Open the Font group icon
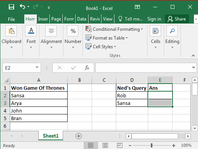The width and height of the screenshot is (198, 149). (x=31, y=31)
